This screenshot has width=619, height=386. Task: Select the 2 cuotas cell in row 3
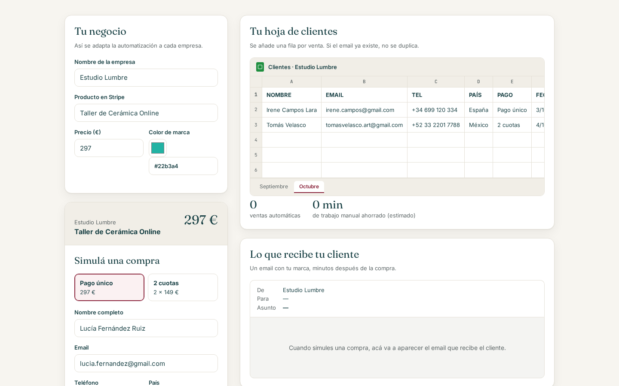512,125
